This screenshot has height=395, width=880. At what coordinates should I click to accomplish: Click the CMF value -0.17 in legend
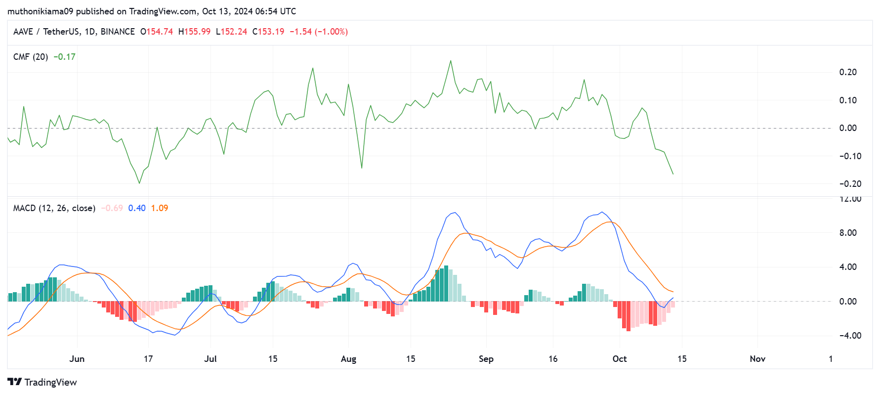[65, 57]
